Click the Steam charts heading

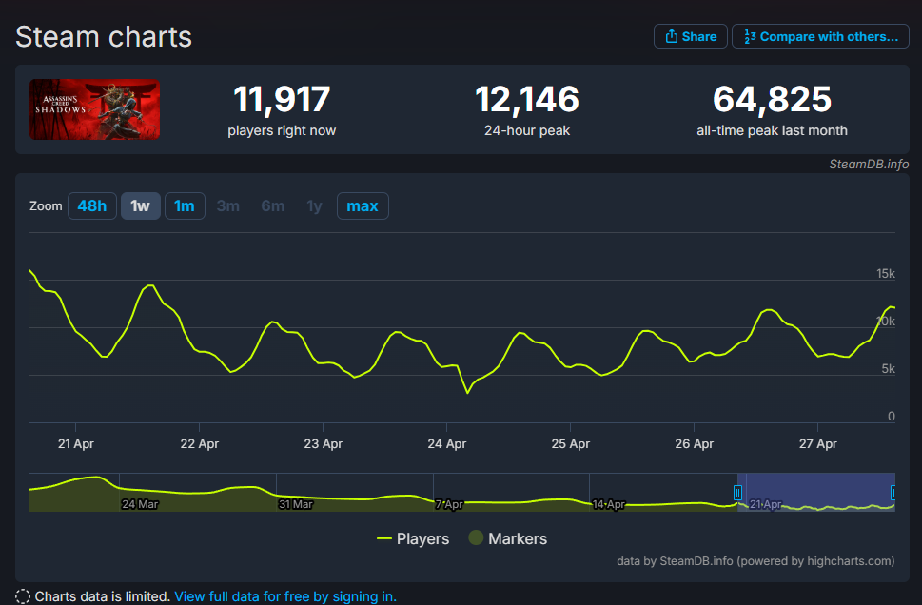tap(104, 37)
